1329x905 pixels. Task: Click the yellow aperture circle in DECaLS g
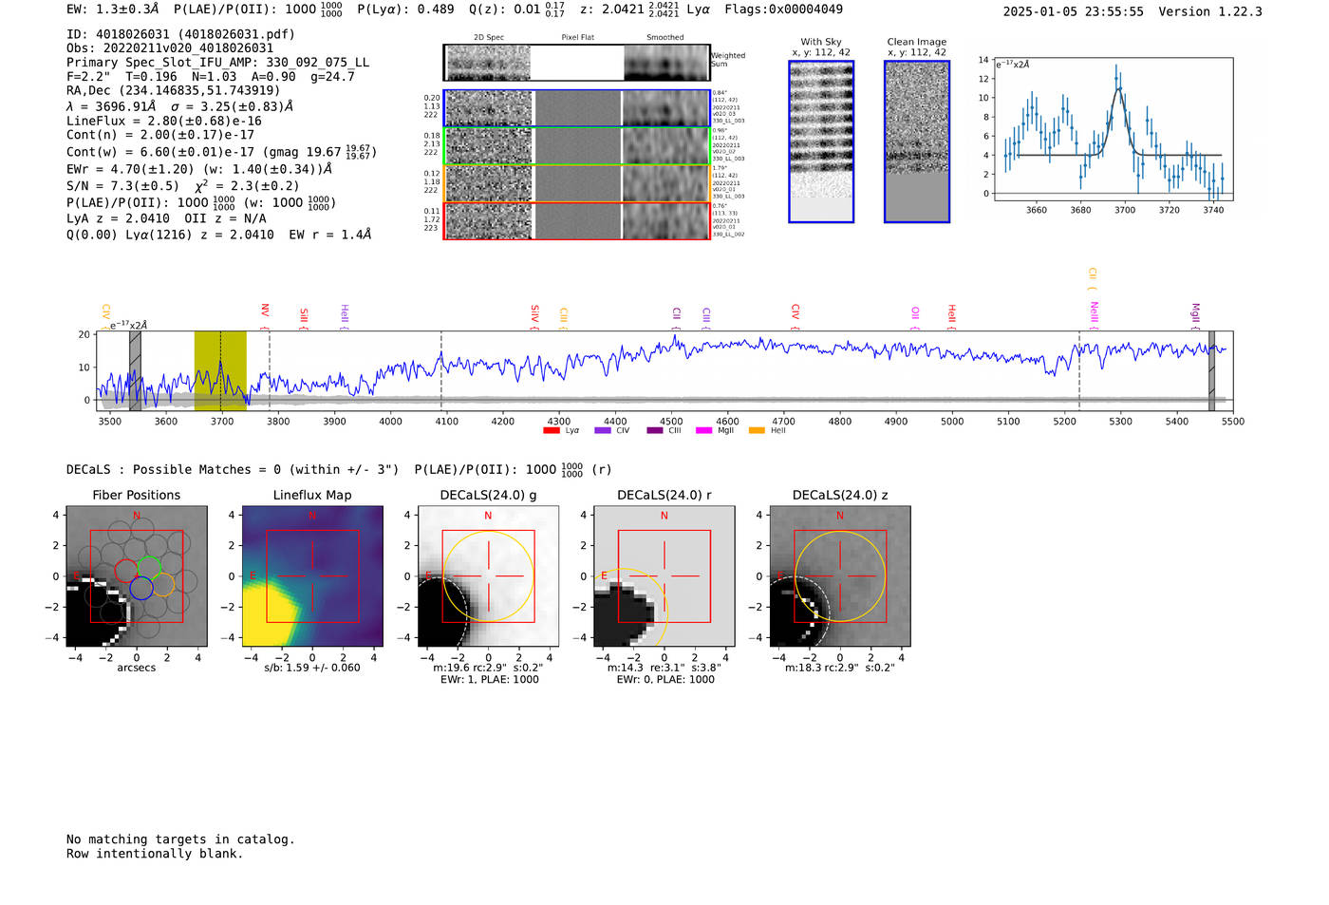(489, 576)
